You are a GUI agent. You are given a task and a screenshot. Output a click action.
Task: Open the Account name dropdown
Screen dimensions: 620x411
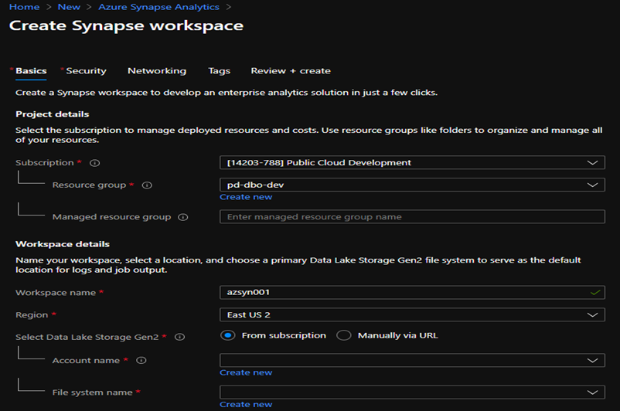click(412, 361)
